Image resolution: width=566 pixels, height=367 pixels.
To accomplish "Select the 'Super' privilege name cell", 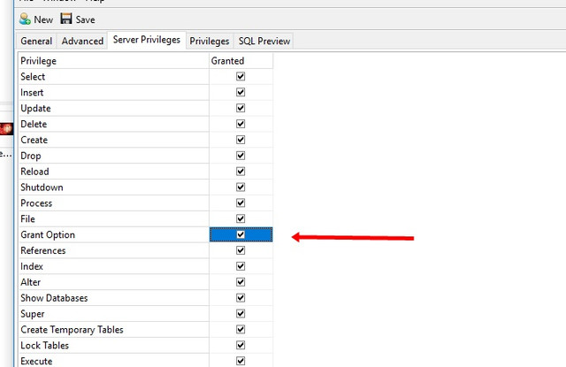I will pos(113,314).
